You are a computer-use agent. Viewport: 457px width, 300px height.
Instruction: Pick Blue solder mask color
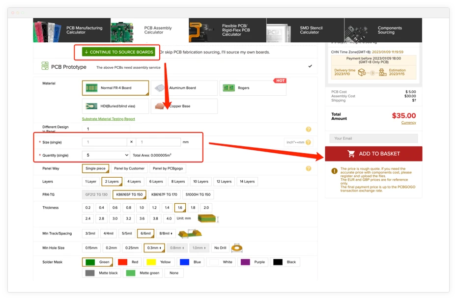tap(190, 262)
